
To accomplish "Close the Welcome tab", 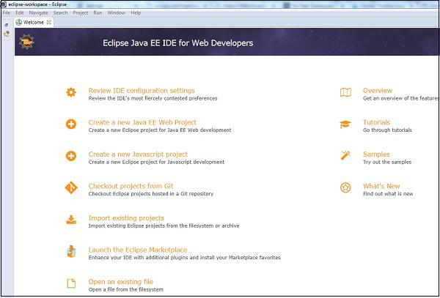I will click(x=48, y=23).
